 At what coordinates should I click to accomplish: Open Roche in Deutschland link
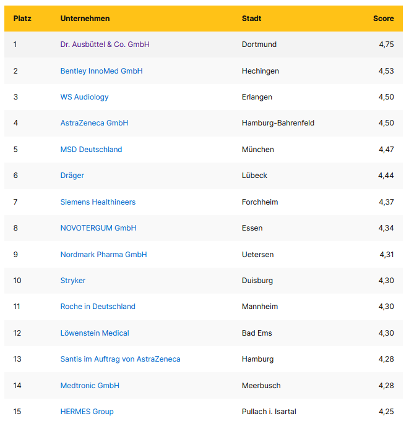(x=98, y=307)
